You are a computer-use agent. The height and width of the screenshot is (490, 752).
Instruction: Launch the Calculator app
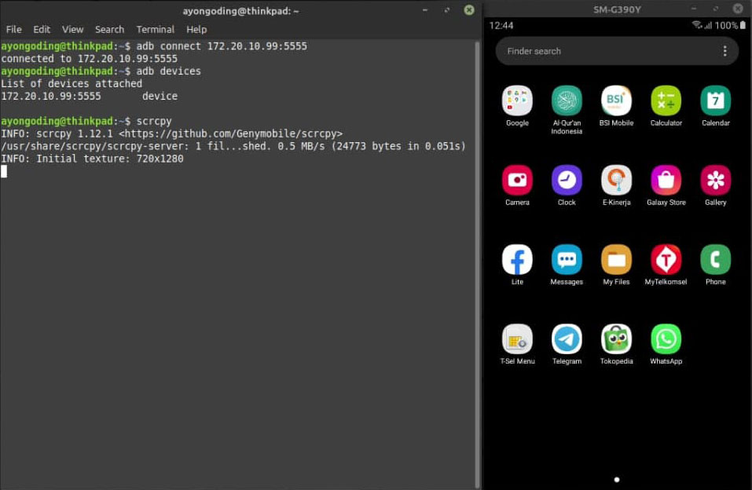(666, 101)
